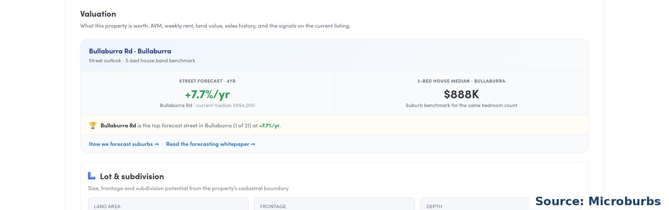Image resolution: width=669 pixels, height=210 pixels.
Task: Click the 'LAND AREA' tile label
Action: [107, 207]
